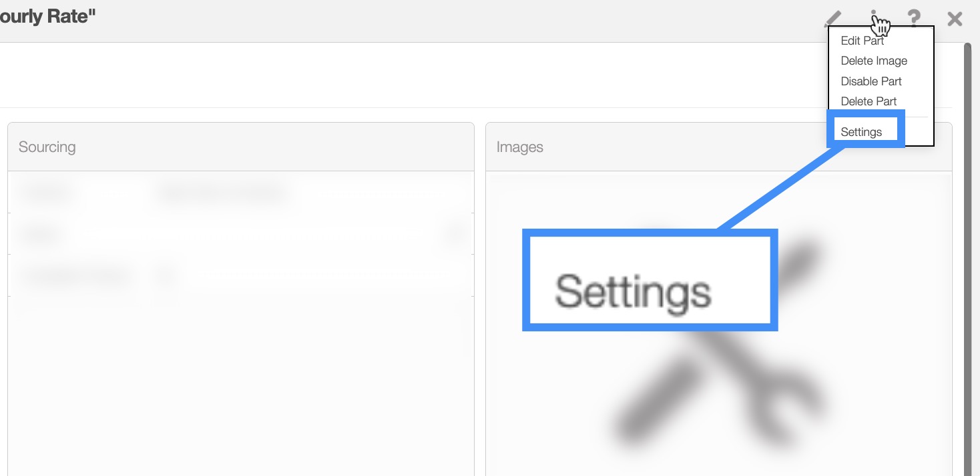
Task: Click blurred control at right of second Sourcing row
Action: click(454, 234)
